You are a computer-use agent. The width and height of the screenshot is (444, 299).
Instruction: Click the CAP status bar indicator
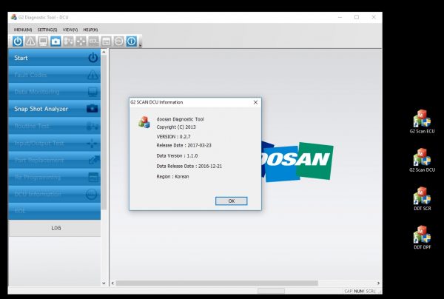(x=349, y=291)
